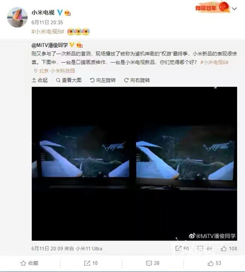245x272 pixels.
Task: Expand the post options chevron menu
Action: (x=234, y=9)
